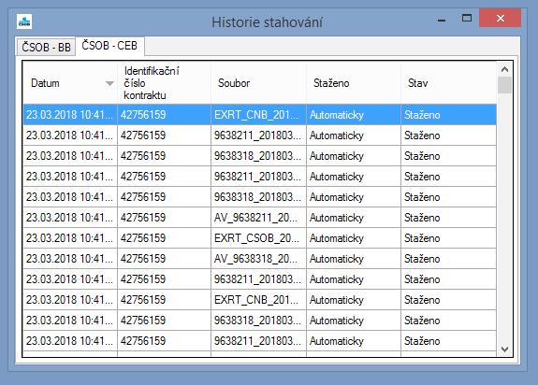Select the AV_9638318_20... file row
The height and width of the screenshot is (385, 538).
tap(260, 258)
